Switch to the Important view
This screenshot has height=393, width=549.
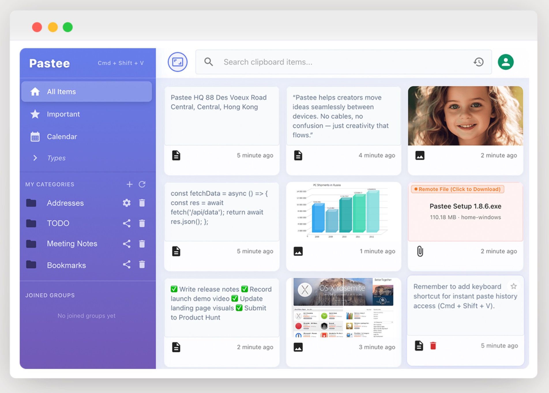[63, 114]
